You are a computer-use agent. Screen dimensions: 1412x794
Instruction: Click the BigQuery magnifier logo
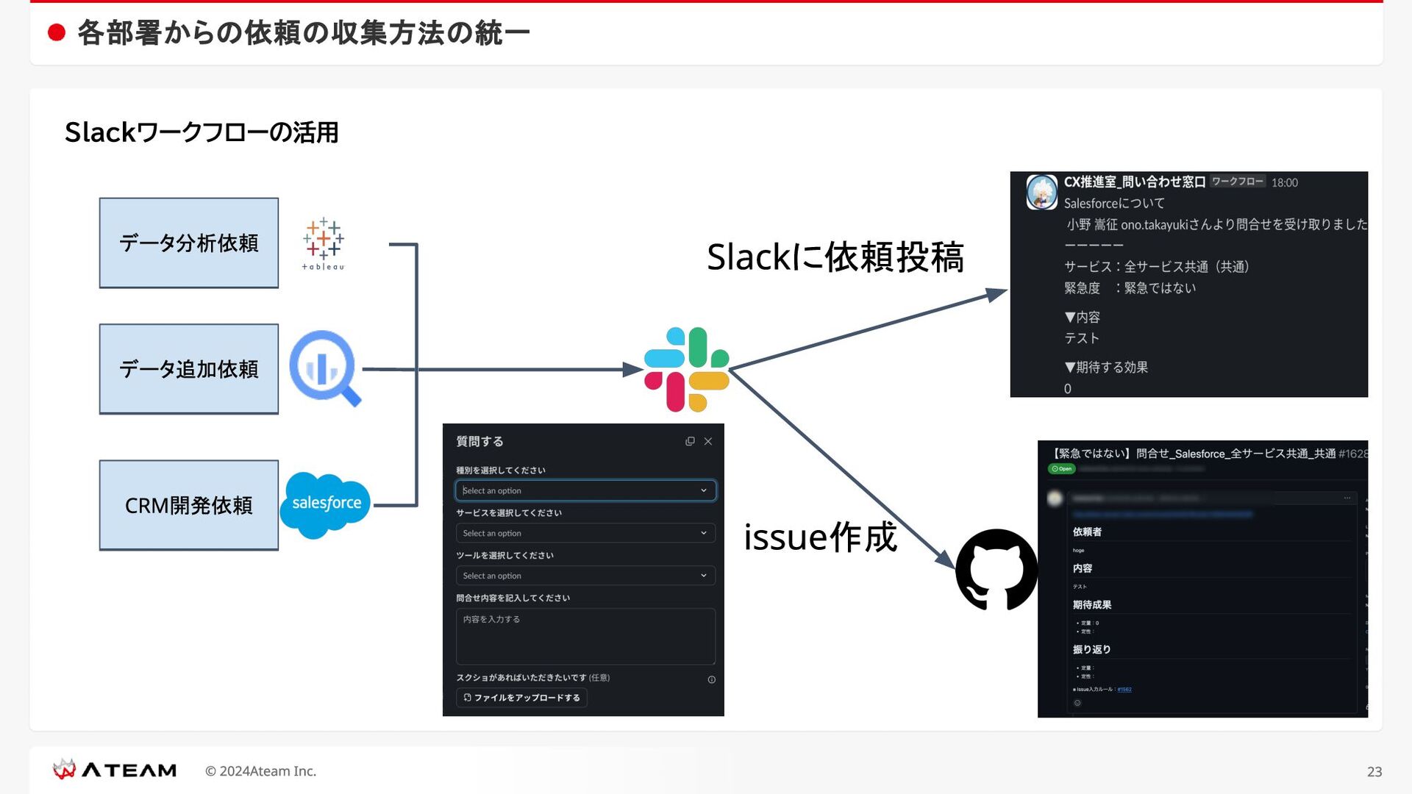(325, 368)
